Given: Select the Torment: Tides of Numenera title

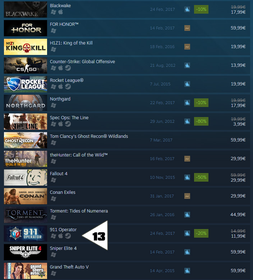Looking at the screenshot, I should pyautogui.click(x=79, y=211).
